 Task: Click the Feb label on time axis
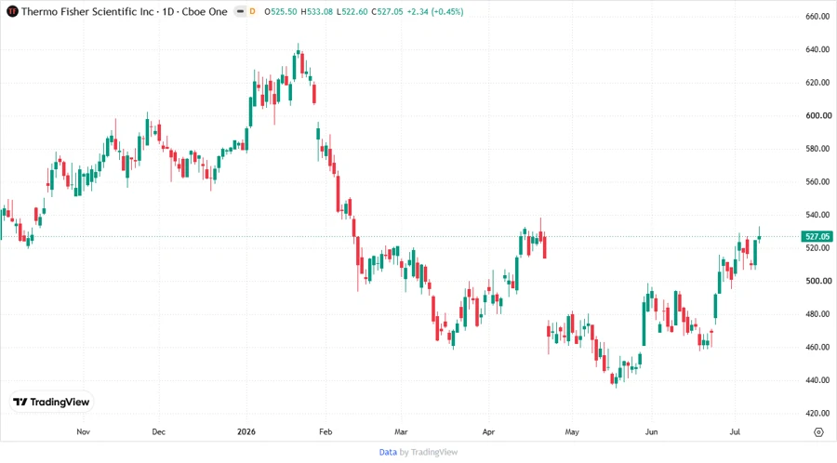click(x=325, y=432)
